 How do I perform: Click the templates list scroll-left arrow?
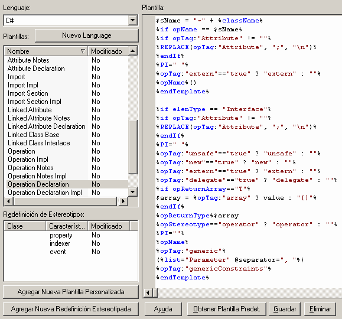(8, 201)
